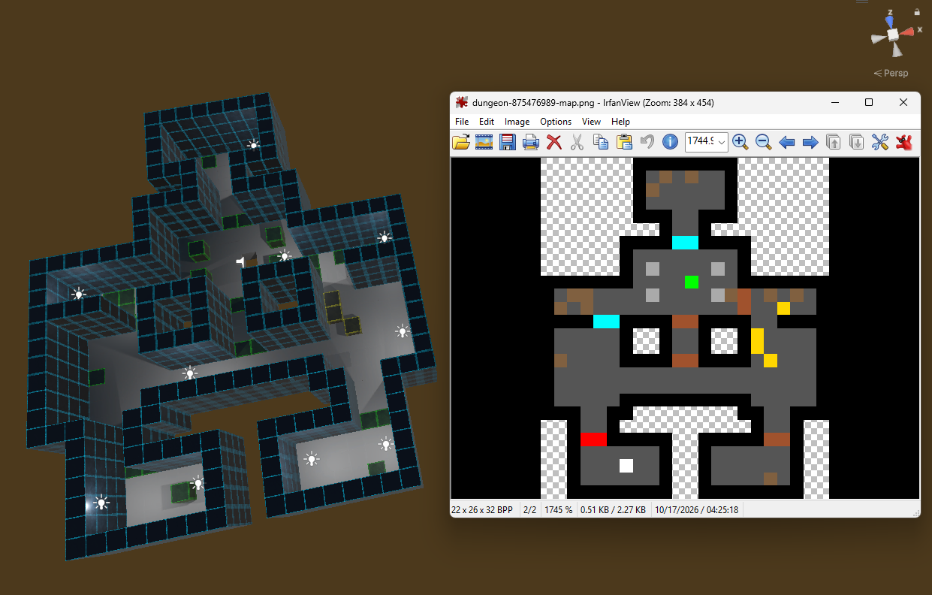Click the red pixel in the dungeon map
Viewport: 932px width, 595px height.
coord(593,439)
